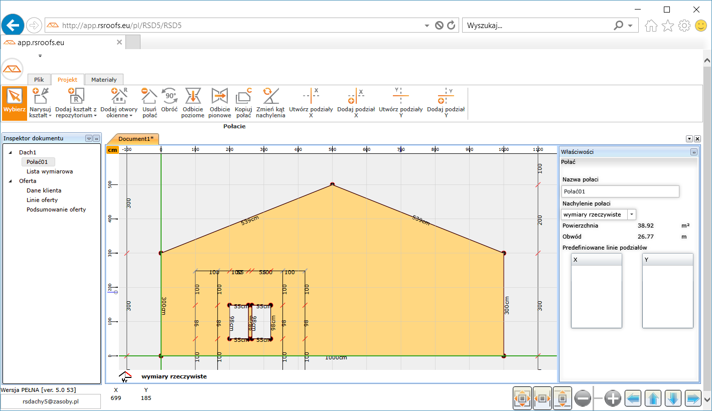Open Podsumowanie oferty in the tree

56,210
